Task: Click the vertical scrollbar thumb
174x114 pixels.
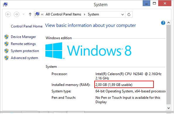Action: tap(168, 65)
